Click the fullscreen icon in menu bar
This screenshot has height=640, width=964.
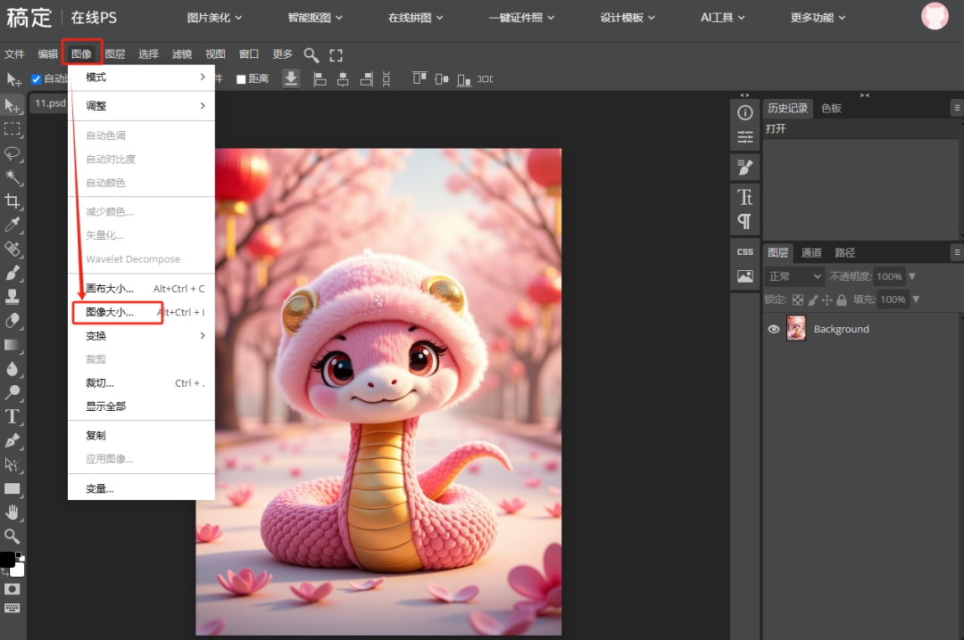click(336, 54)
